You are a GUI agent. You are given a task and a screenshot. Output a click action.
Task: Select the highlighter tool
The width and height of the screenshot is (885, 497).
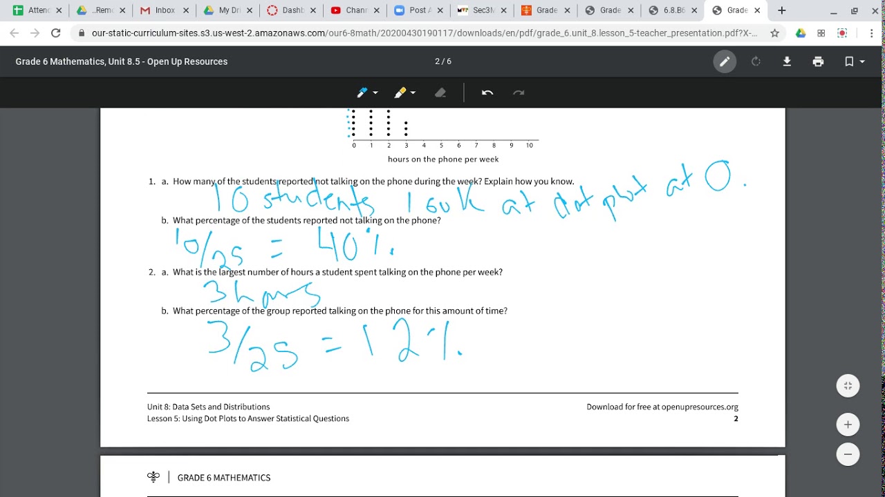[400, 92]
